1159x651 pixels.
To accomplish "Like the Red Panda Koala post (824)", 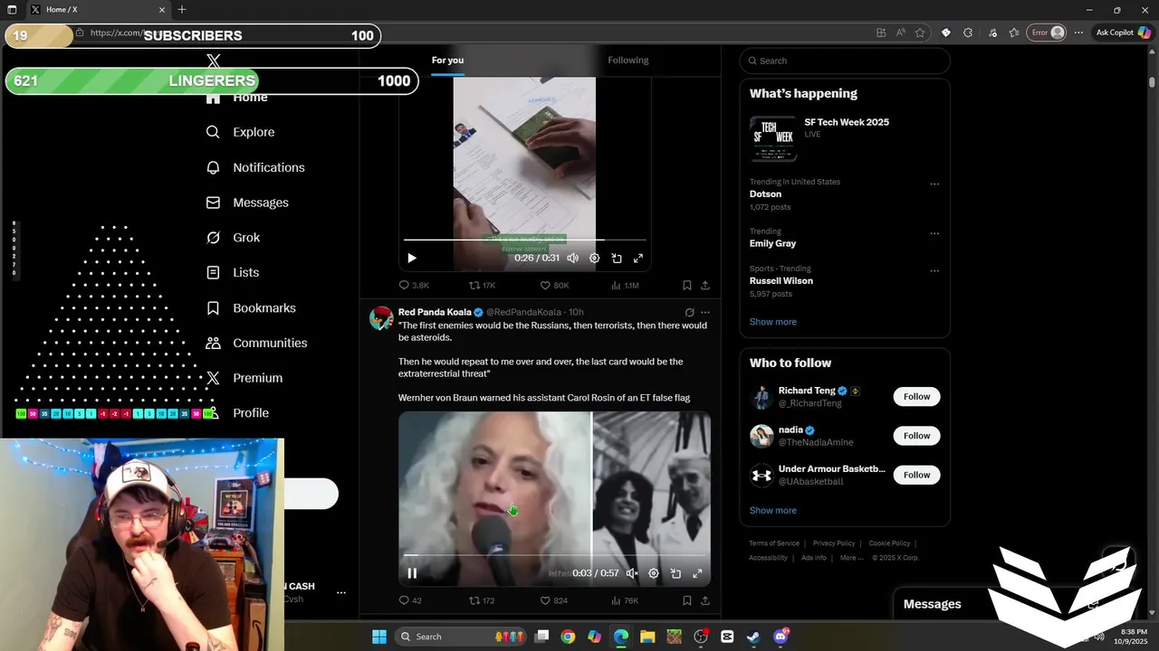I will 553,600.
